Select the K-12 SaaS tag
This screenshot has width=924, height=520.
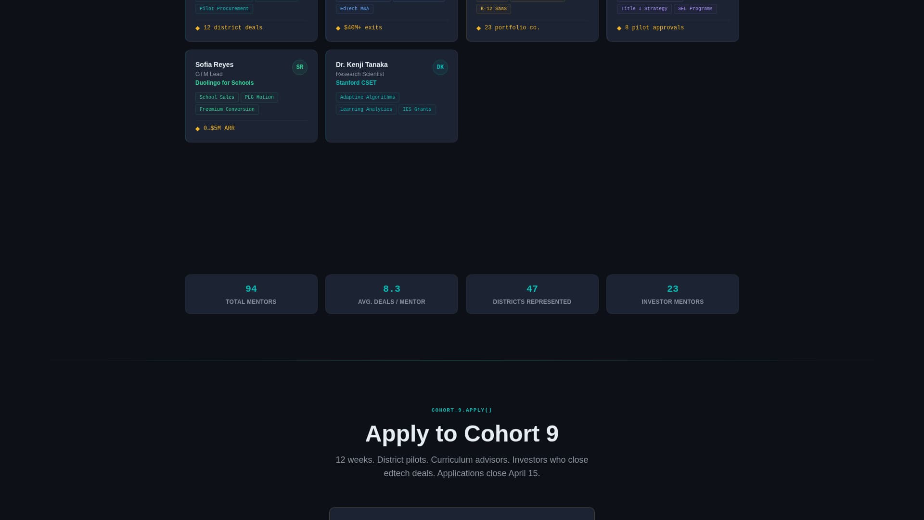coord(493,9)
